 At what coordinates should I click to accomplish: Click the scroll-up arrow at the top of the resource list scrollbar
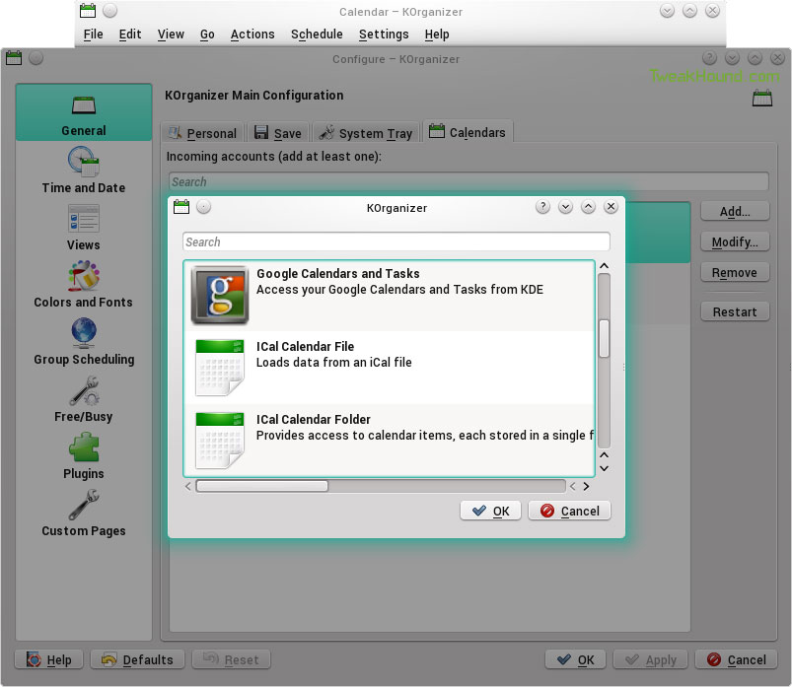(604, 266)
